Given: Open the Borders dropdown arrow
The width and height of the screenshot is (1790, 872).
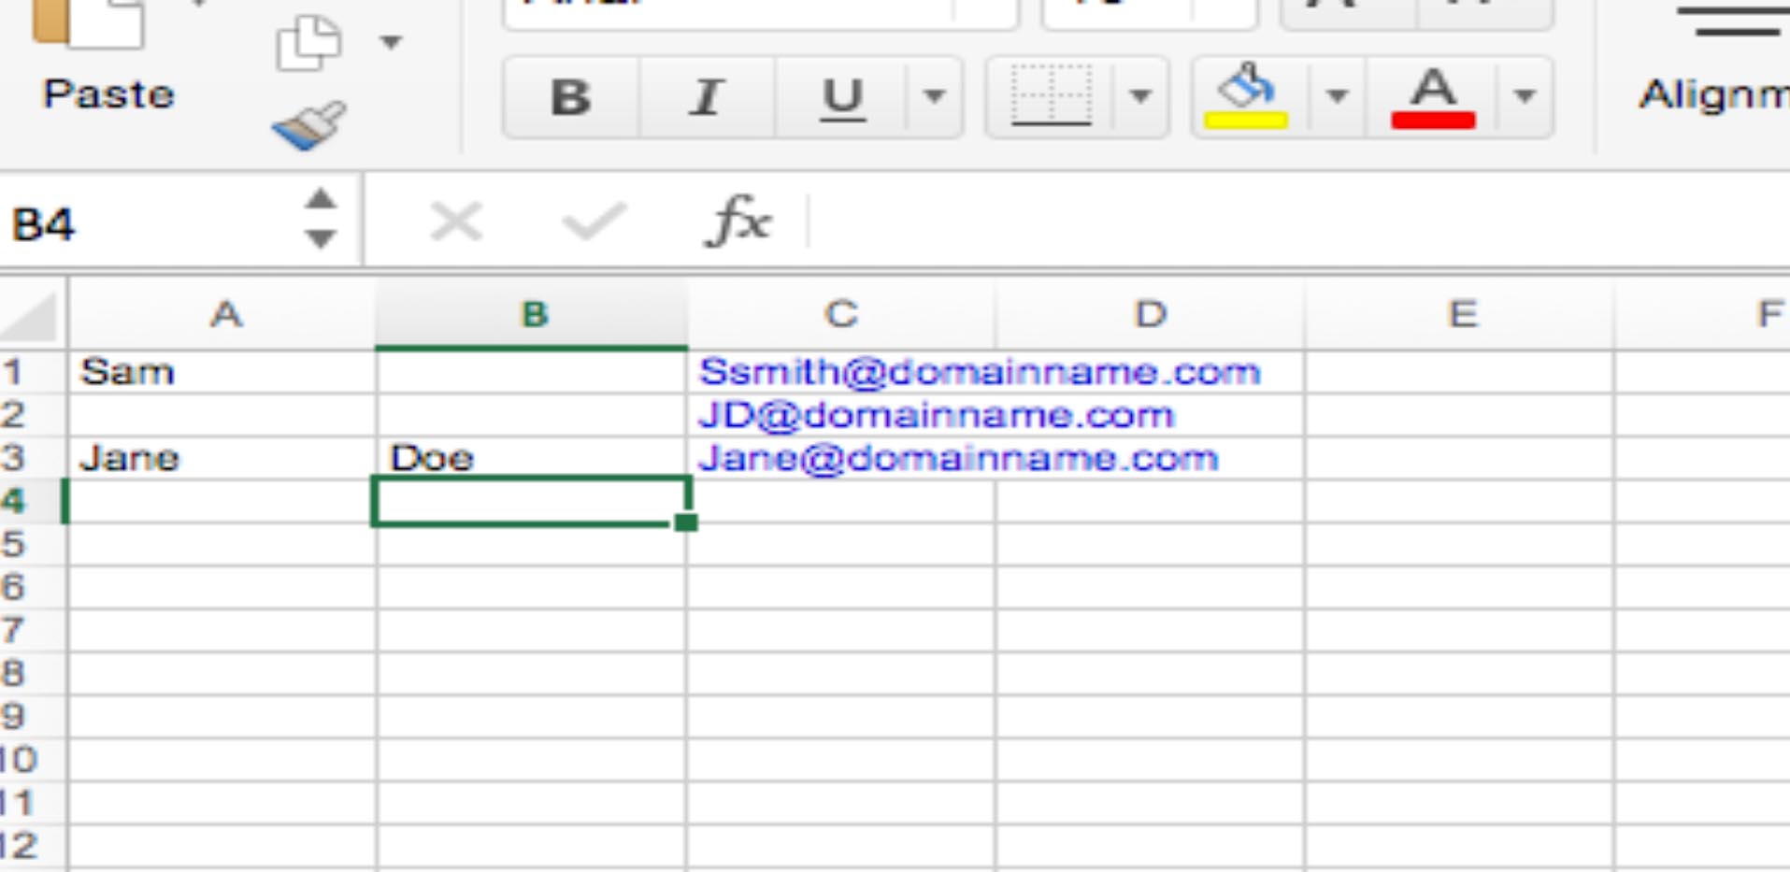Looking at the screenshot, I should pyautogui.click(x=1140, y=96).
